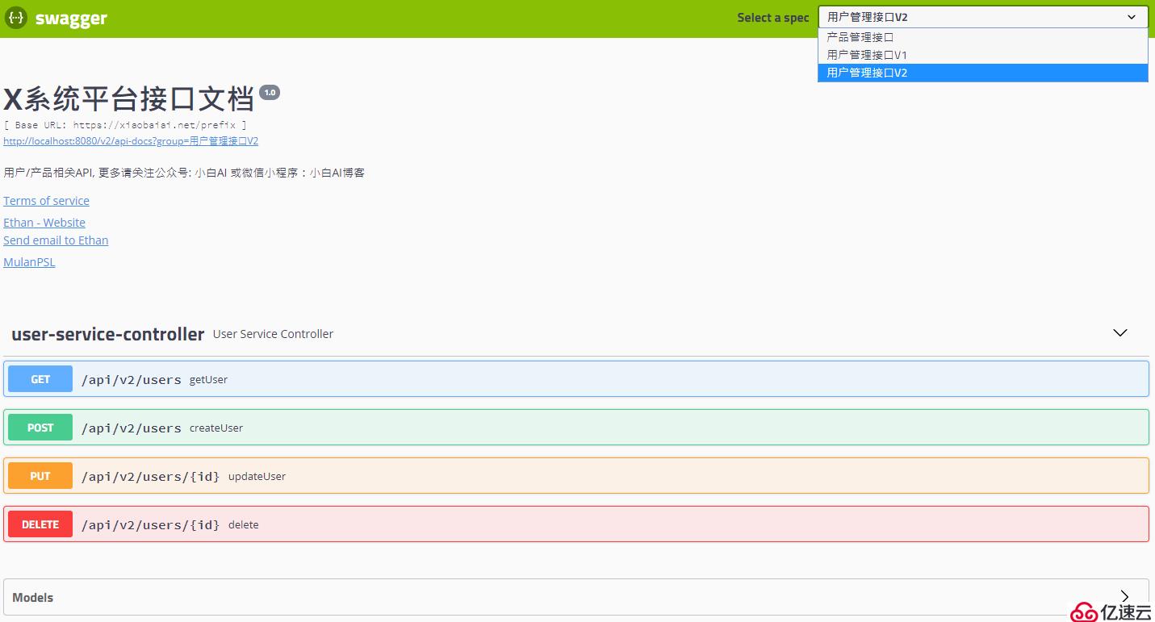The width and height of the screenshot is (1155, 622).
Task: Click the createUser operation summary
Action: [x=216, y=428]
